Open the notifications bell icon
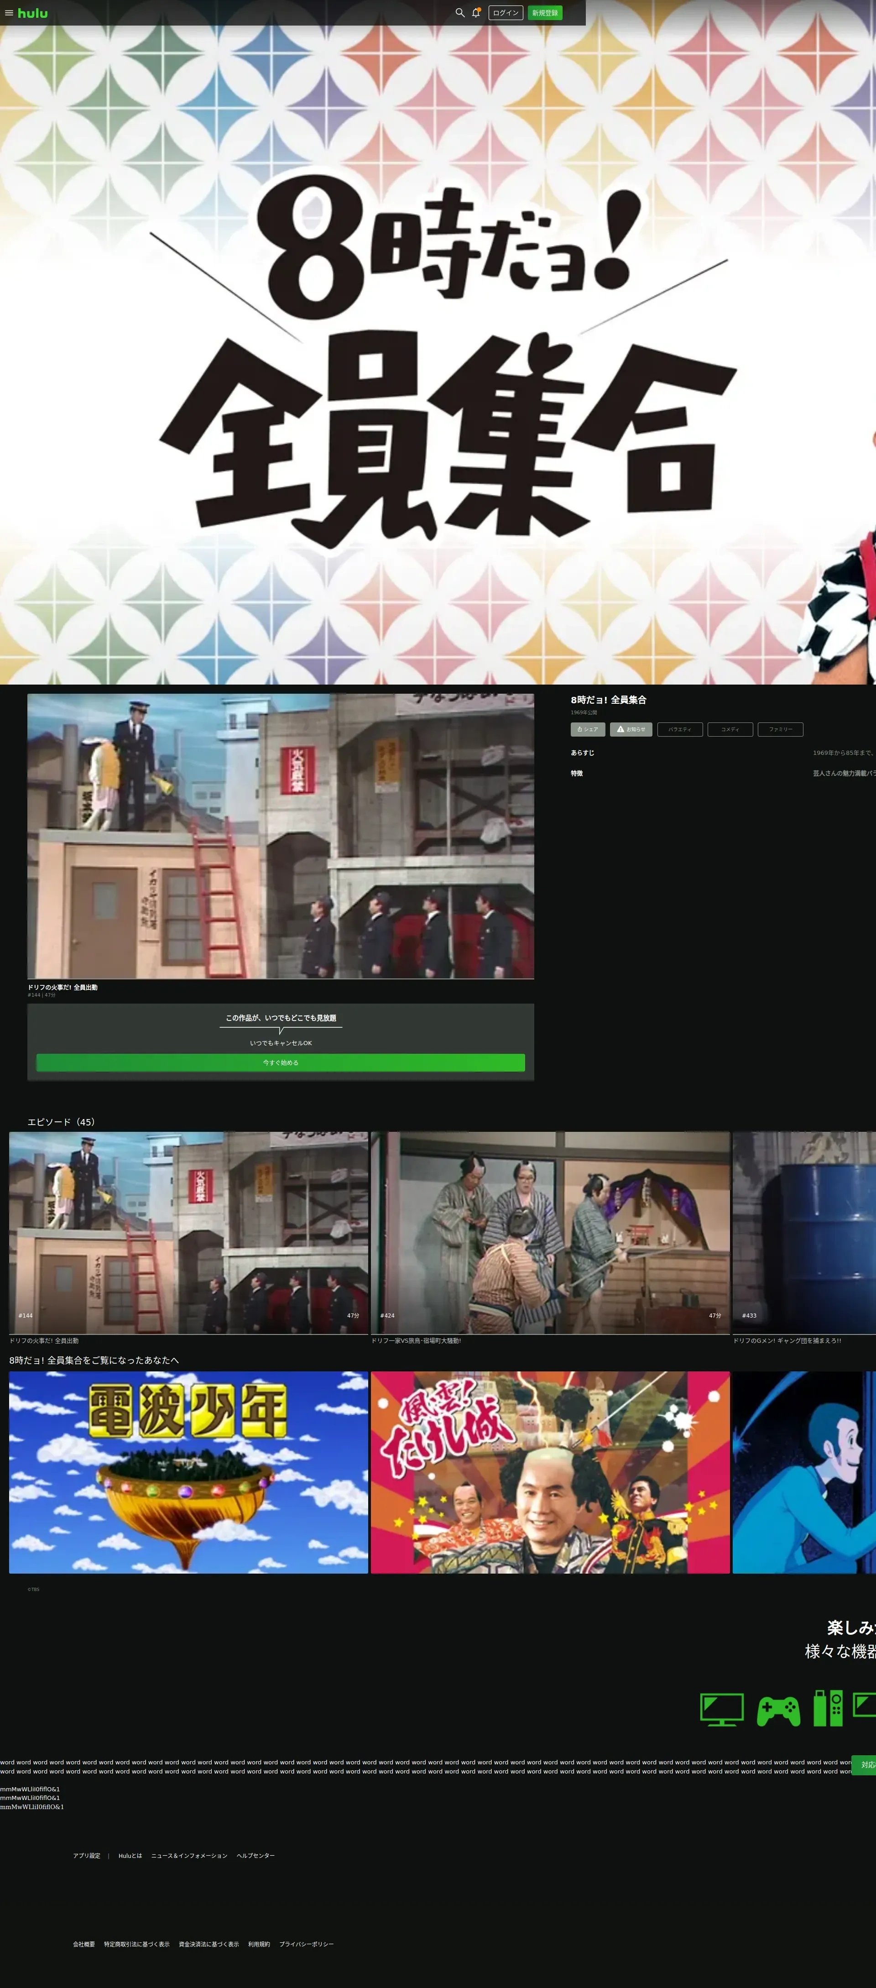Screen dimensions: 876x1988 pos(476,13)
